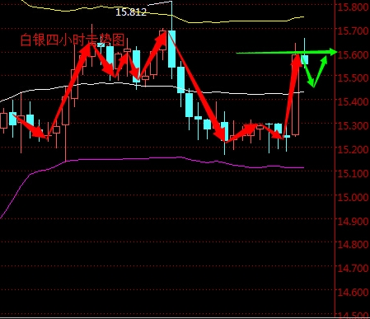The image size is (370, 319).
Task: Select the tall cyan candle below 15.812
Action: click(x=172, y=49)
